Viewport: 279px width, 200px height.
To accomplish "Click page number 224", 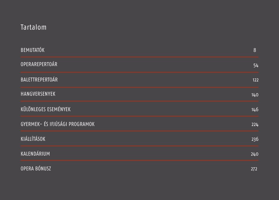I will tap(255, 125).
